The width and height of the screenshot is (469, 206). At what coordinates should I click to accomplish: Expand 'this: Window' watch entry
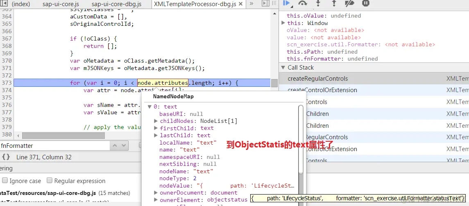[283, 23]
